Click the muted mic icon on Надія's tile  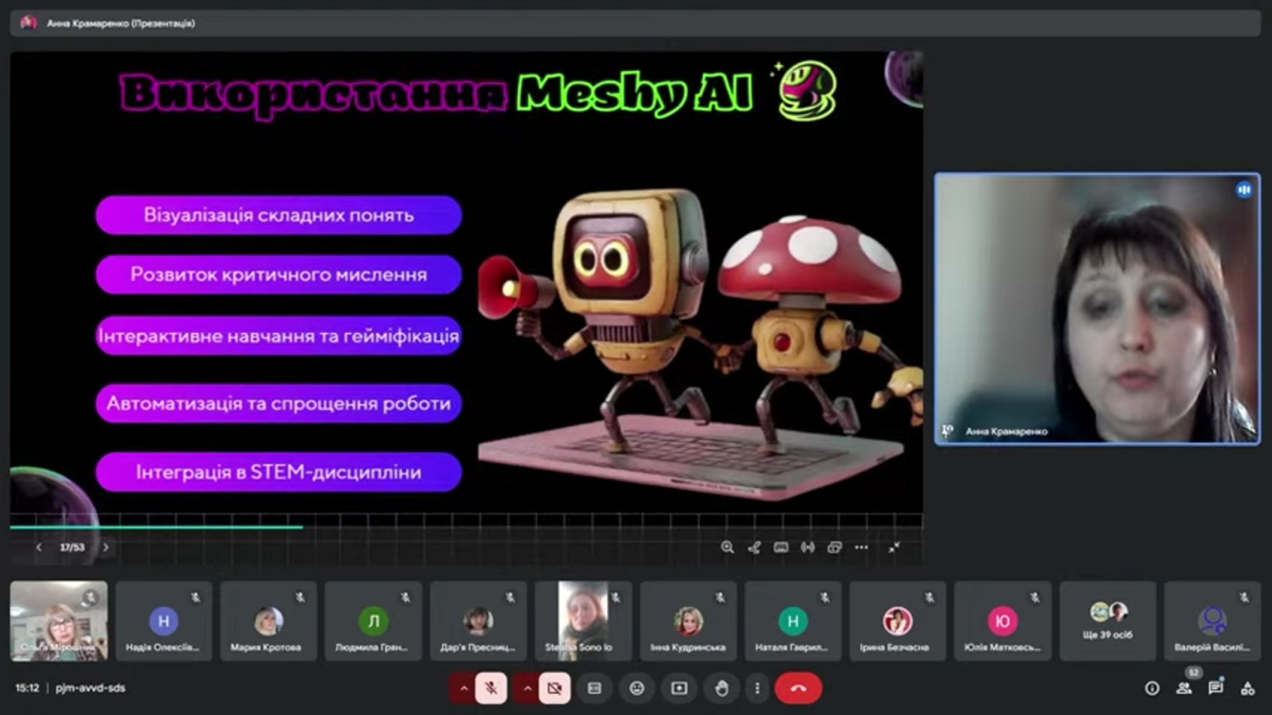click(196, 597)
